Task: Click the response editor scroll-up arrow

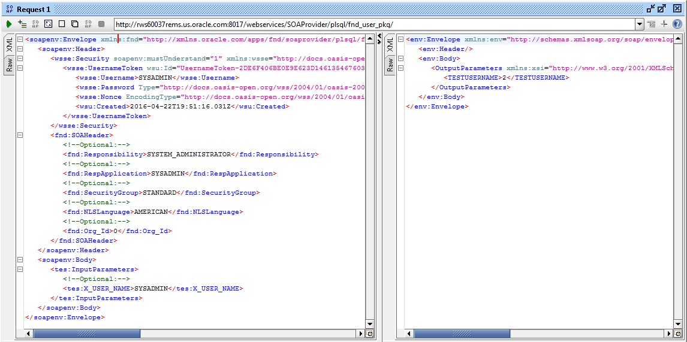Action: (x=678, y=38)
